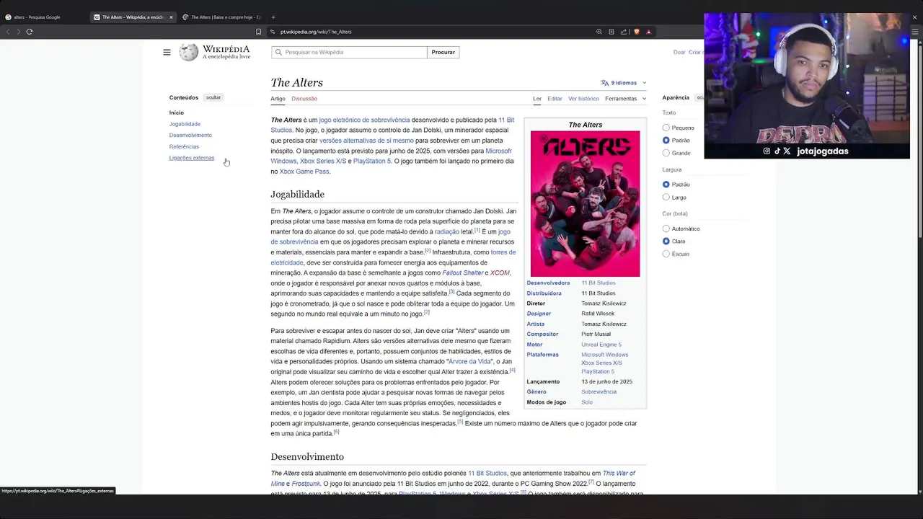Viewport: 923px width, 519px height.
Task: Click the Wikipedia globe logo
Action: point(189,52)
